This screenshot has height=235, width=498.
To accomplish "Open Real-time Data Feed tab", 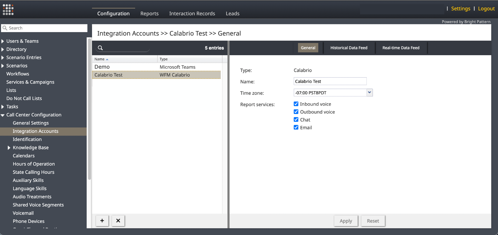I will click(401, 48).
